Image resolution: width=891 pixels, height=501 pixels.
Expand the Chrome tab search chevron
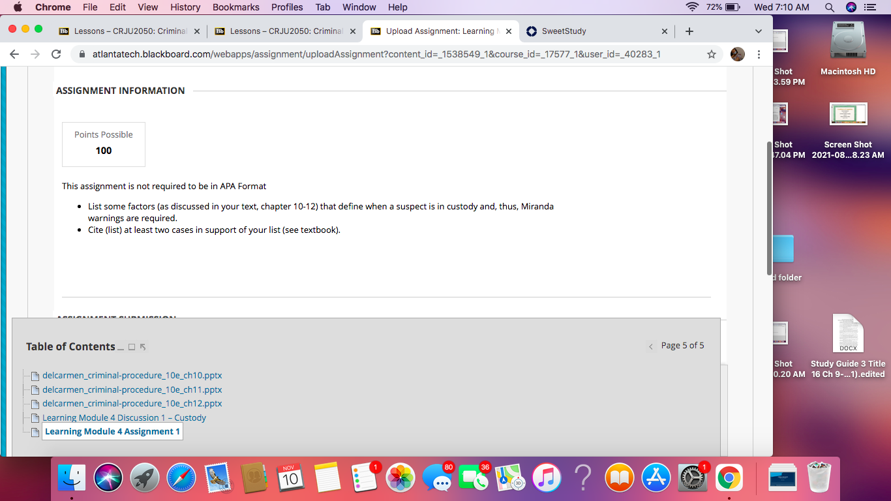(x=758, y=31)
